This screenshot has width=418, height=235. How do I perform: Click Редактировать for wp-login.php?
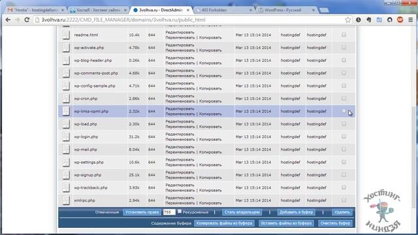coord(180,134)
